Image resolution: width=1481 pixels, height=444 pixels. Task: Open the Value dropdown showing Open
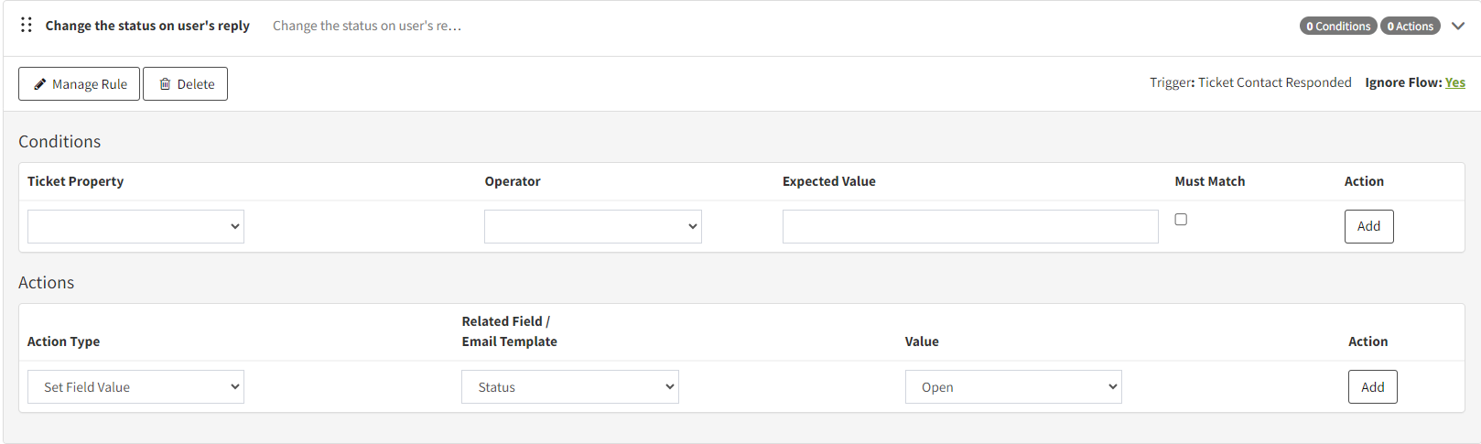[x=1013, y=387]
